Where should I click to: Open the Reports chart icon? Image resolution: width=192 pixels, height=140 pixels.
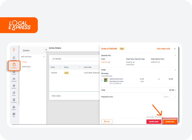pyautogui.click(x=14, y=107)
